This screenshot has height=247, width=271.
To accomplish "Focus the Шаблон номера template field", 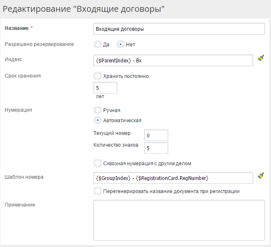I will tap(172, 178).
